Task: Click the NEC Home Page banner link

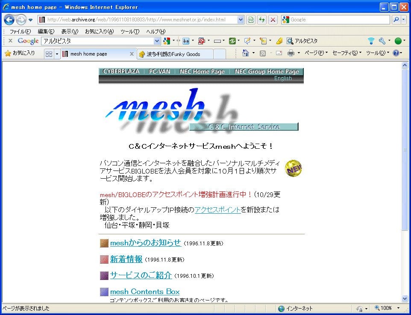Action: (202, 72)
